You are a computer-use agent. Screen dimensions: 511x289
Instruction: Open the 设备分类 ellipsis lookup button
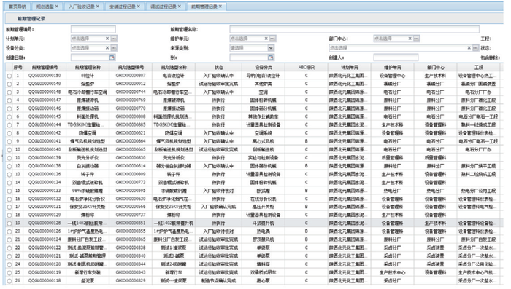pos(114,48)
